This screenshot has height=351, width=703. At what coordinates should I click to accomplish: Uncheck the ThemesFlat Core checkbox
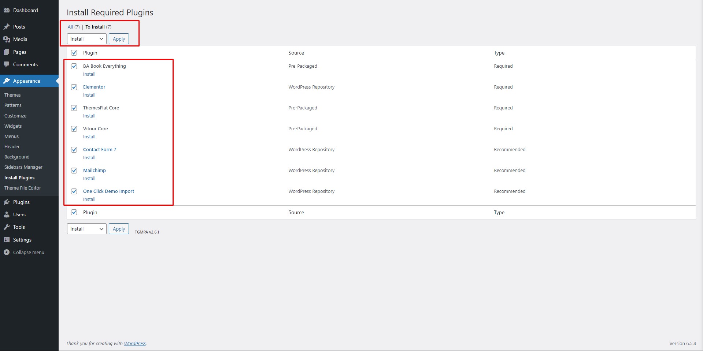74,108
